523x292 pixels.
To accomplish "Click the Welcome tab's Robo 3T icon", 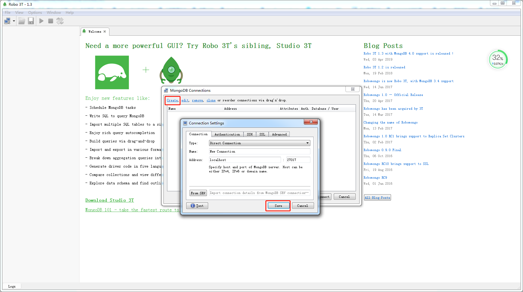I will pyautogui.click(x=85, y=31).
